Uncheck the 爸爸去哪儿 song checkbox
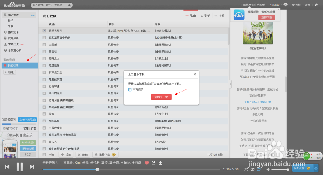This screenshot has width=323, height=175. 44,31
